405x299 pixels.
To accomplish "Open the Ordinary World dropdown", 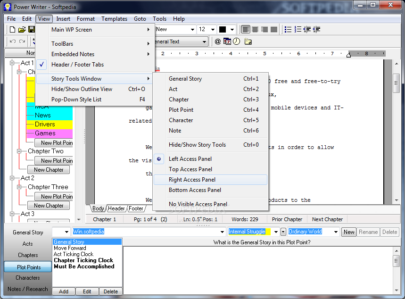I will [336, 232].
